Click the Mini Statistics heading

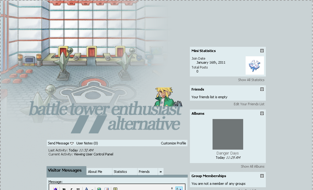tap(204, 51)
